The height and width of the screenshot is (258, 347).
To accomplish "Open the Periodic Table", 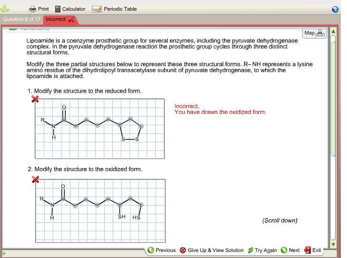I will point(114,9).
